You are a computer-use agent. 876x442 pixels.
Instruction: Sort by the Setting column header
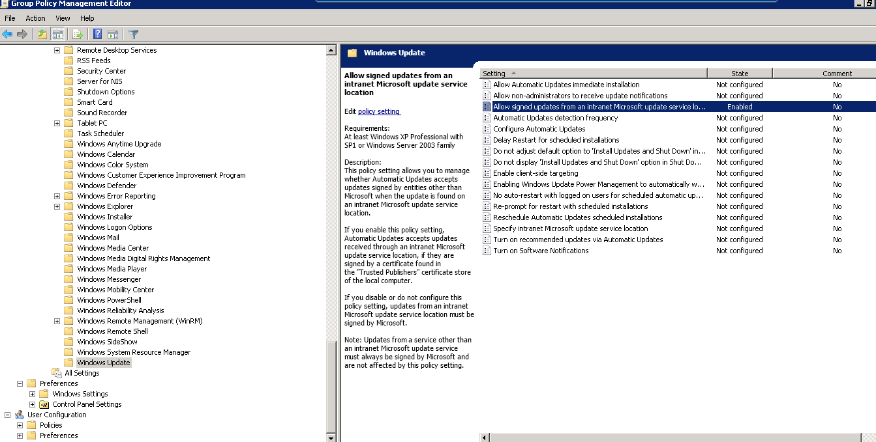pos(594,74)
